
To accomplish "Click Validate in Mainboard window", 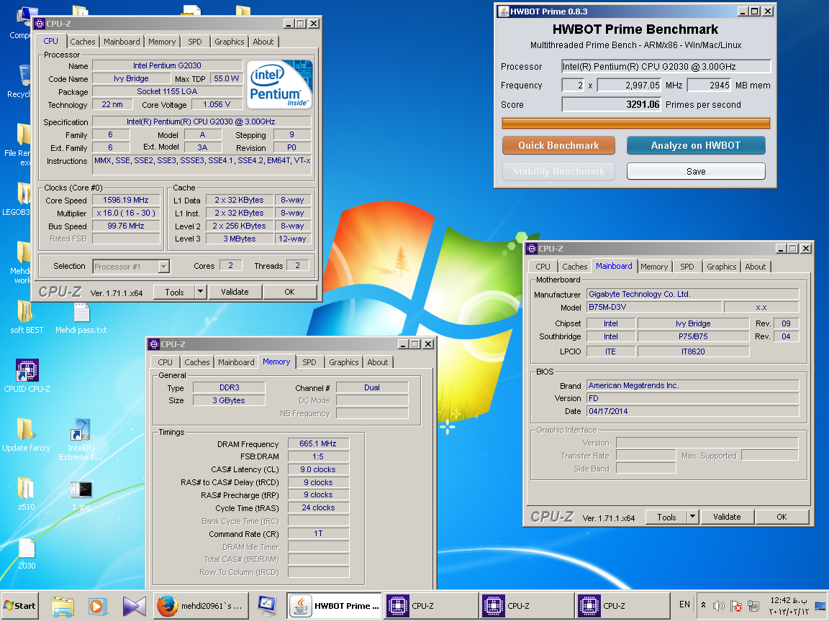I will tap(727, 517).
